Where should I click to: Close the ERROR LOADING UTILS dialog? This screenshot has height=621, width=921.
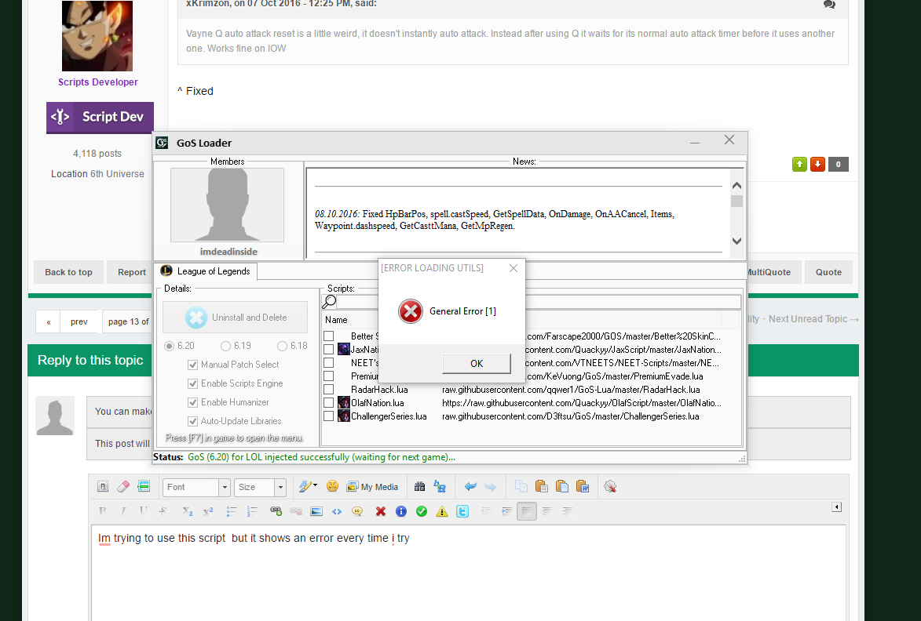click(x=513, y=268)
